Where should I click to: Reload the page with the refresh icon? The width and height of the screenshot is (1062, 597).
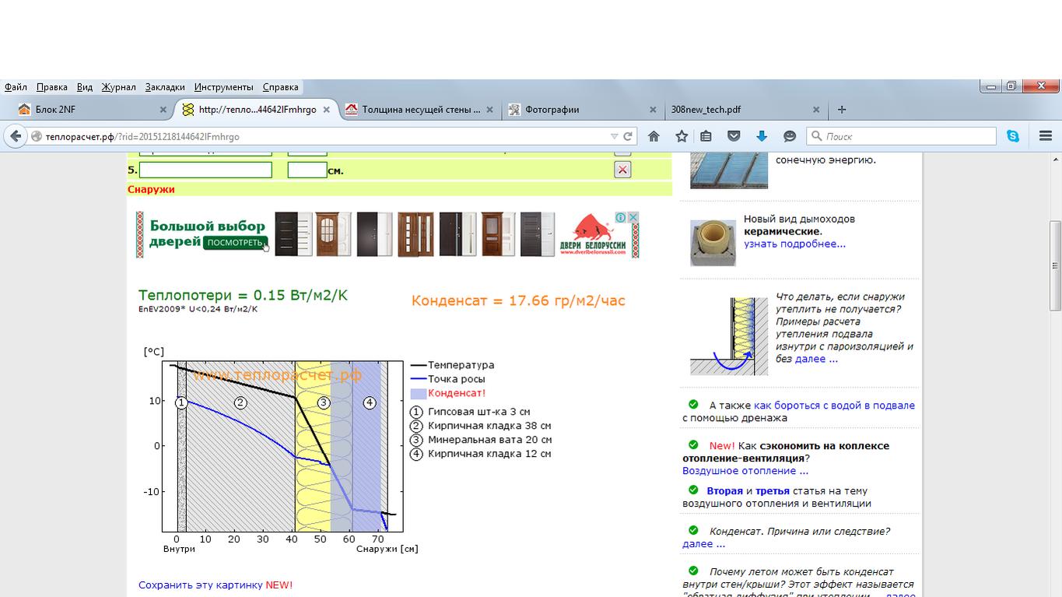pyautogui.click(x=627, y=136)
